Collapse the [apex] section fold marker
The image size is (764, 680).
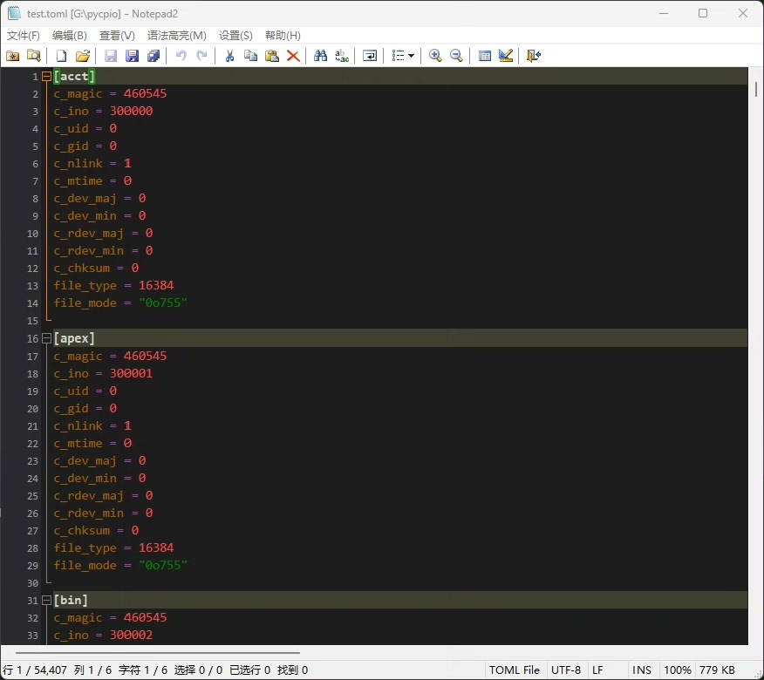pos(46,338)
